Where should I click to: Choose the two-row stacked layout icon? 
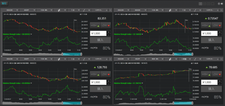tap(204, 4)
